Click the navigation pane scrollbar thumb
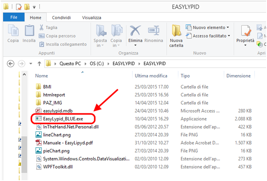Viewport: 267px width, 181px height. point(24,155)
